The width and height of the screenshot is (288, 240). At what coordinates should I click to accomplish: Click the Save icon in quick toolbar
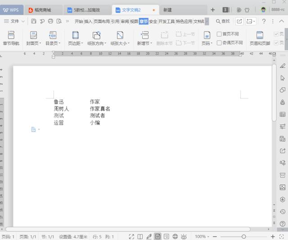click(x=33, y=21)
